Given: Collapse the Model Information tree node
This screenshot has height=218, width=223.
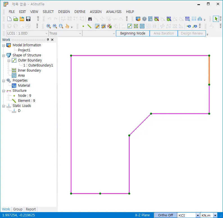Looking at the screenshot, I should pos(3,45).
